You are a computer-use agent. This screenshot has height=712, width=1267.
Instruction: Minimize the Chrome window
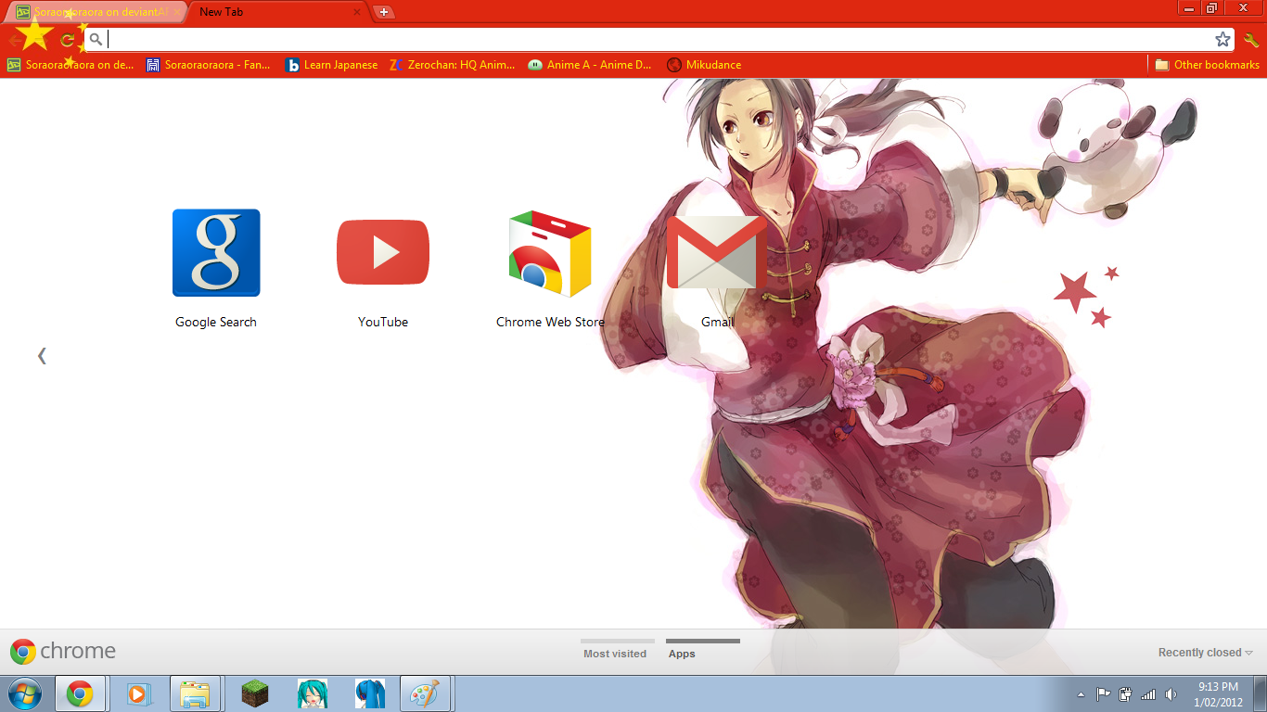[1190, 7]
